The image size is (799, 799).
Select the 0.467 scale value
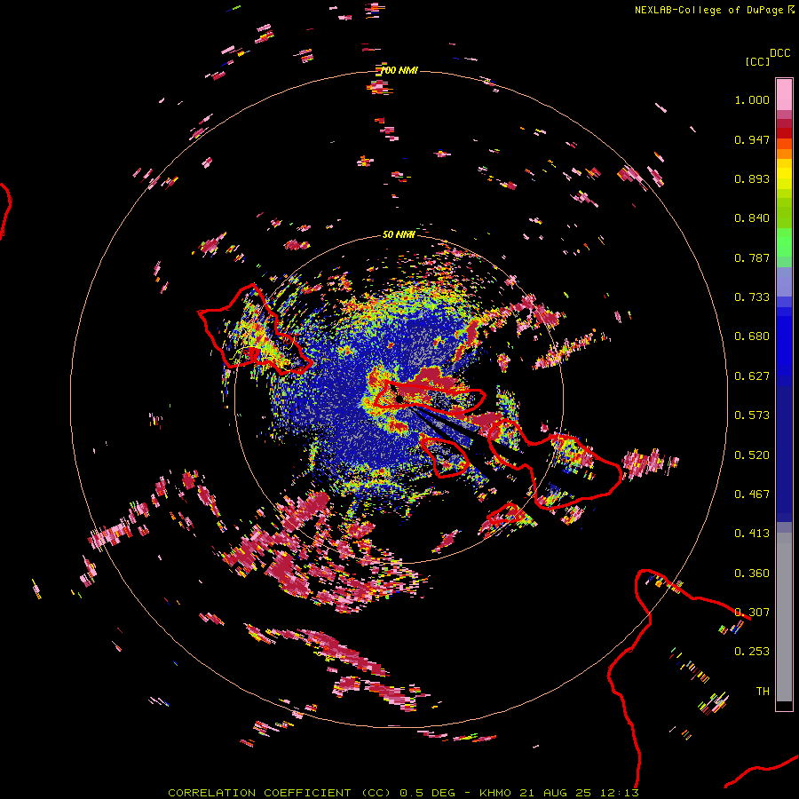752,494
